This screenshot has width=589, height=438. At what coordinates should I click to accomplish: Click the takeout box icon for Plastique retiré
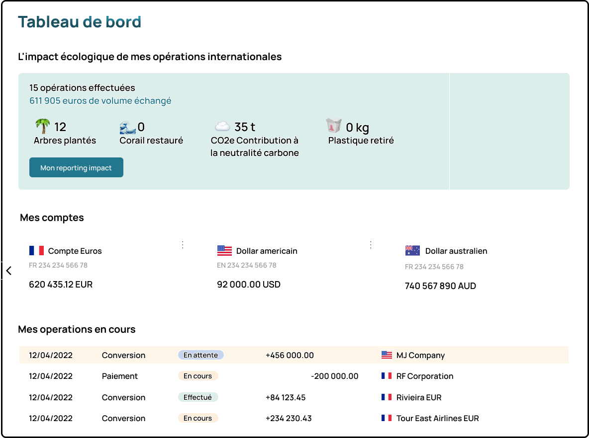(334, 127)
